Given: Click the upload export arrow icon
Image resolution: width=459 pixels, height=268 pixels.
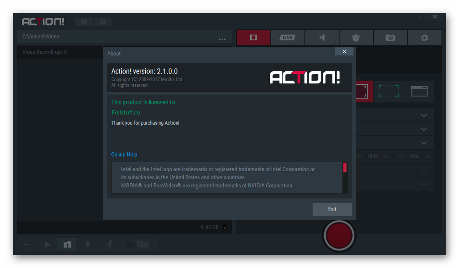Looking at the screenshot, I should 87,245.
